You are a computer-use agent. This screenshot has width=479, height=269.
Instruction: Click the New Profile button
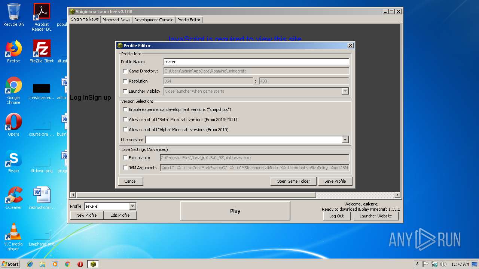(86, 215)
